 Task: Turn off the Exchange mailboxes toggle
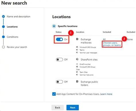click(59, 39)
